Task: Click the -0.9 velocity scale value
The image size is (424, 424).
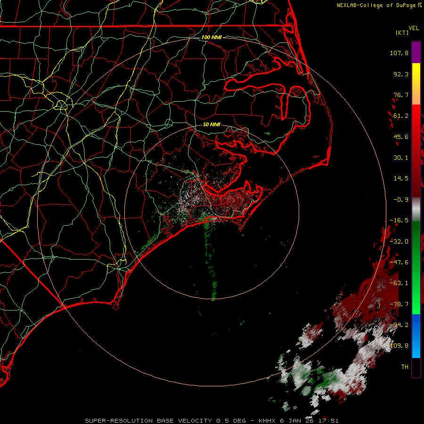Action: point(401,200)
